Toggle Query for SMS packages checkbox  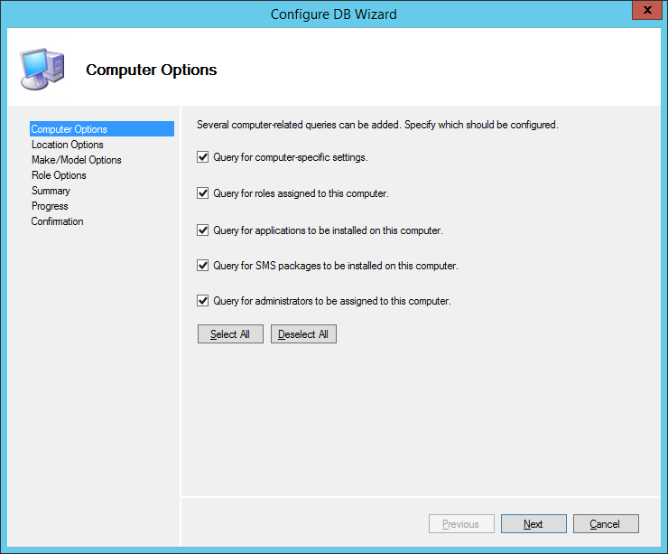tap(203, 266)
